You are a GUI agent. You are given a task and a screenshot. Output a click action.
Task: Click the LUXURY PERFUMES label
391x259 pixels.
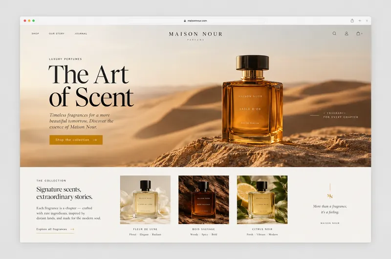[65, 59]
